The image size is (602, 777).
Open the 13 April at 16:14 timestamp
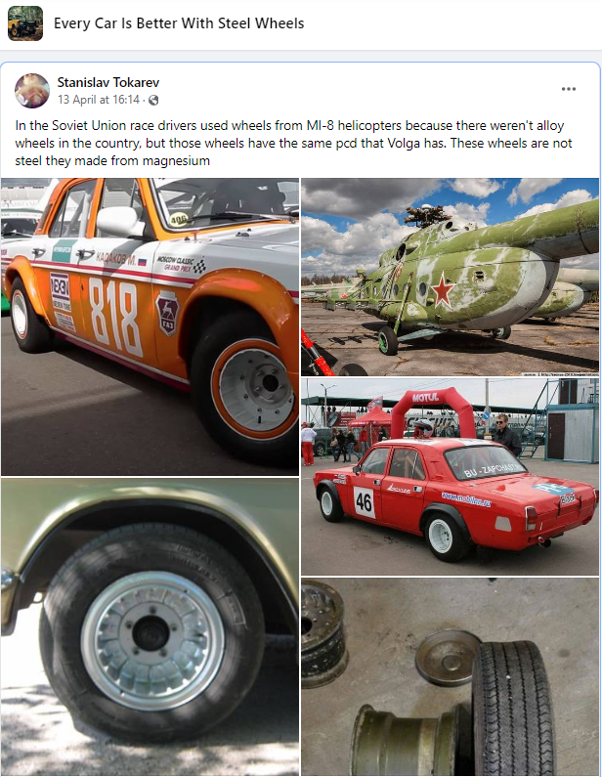tap(99, 100)
